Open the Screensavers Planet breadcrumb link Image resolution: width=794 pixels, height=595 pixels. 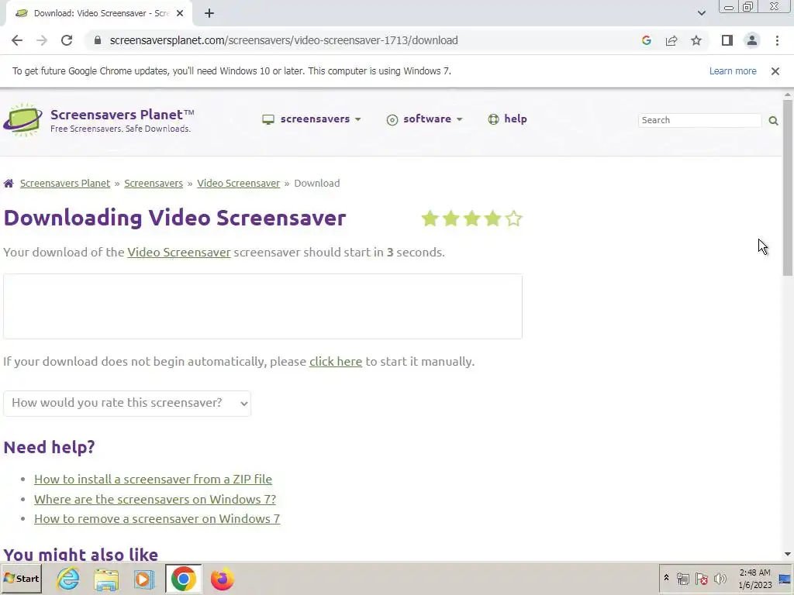65,183
